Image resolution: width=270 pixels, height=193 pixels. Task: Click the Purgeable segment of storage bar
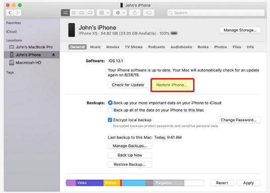(168, 183)
